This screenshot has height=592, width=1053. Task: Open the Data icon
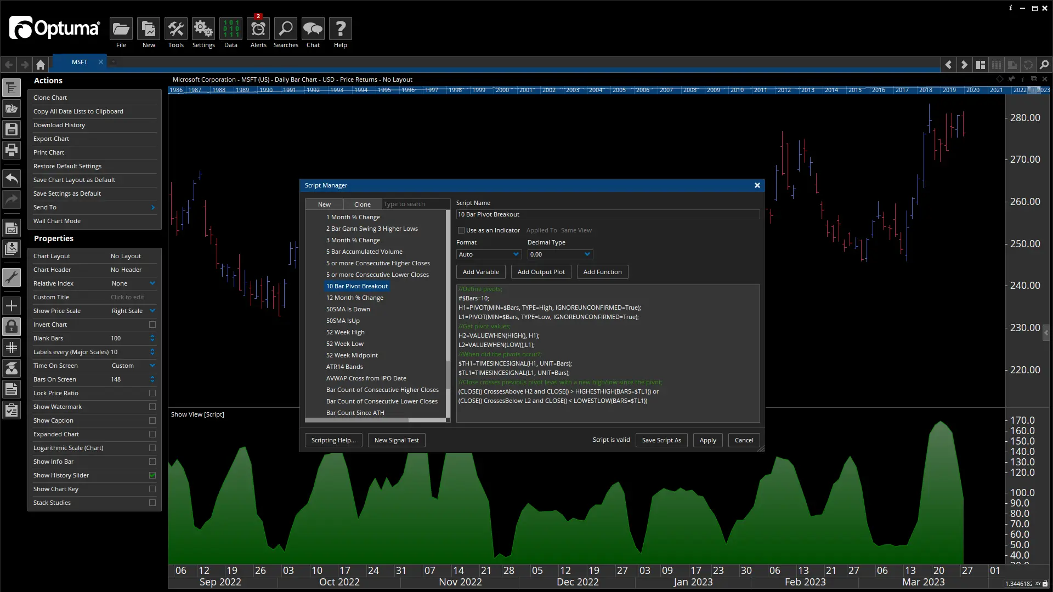(230, 29)
